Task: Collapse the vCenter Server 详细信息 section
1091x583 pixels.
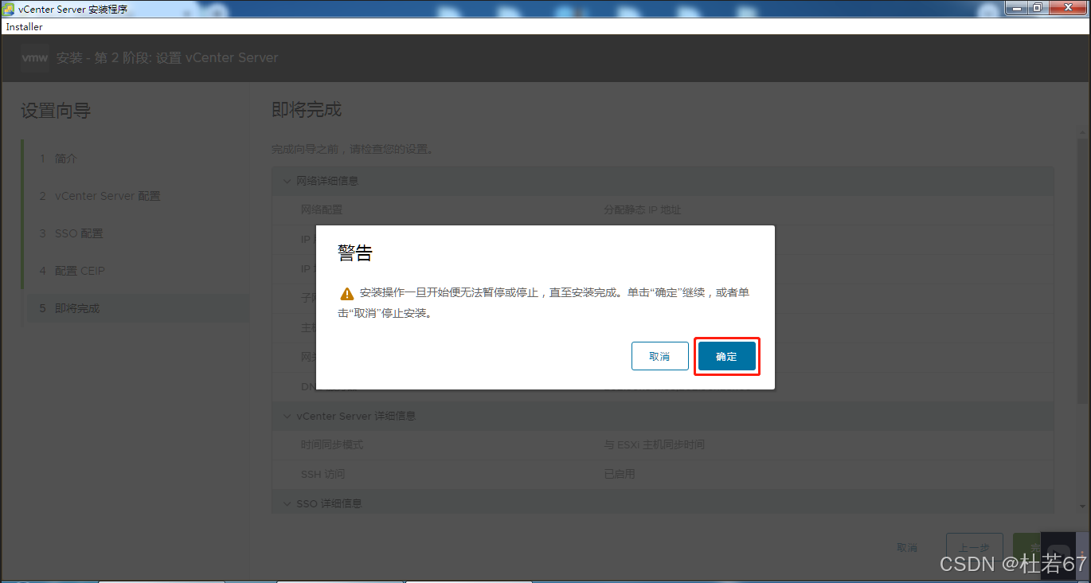Action: 287,416
